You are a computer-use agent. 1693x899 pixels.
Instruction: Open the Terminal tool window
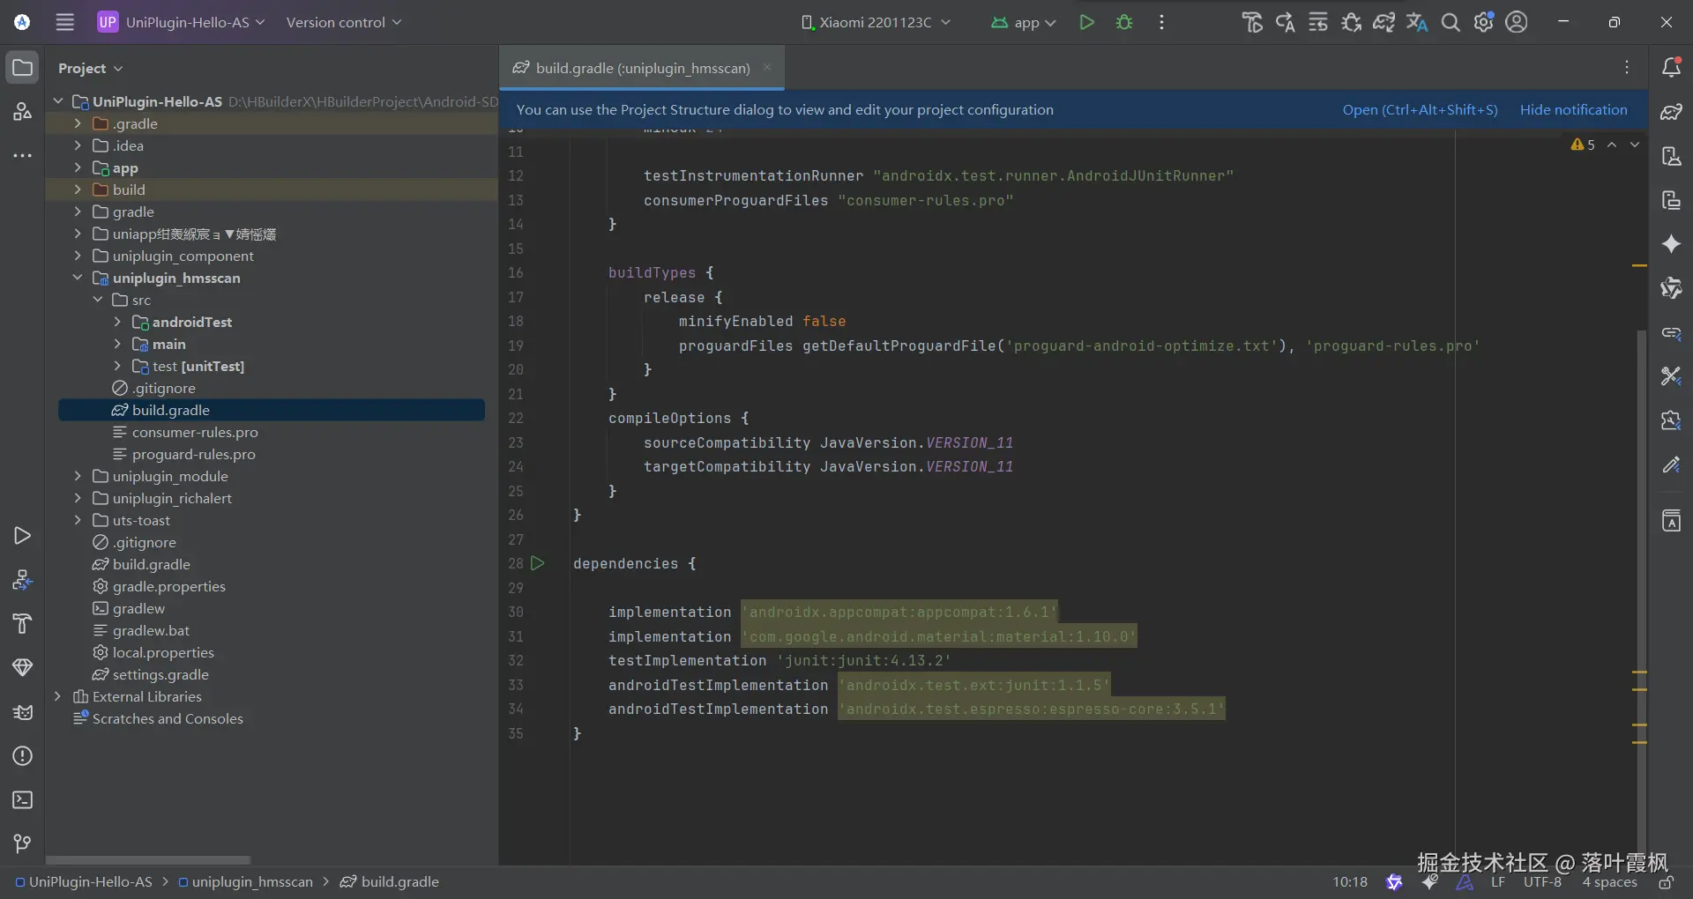[23, 800]
